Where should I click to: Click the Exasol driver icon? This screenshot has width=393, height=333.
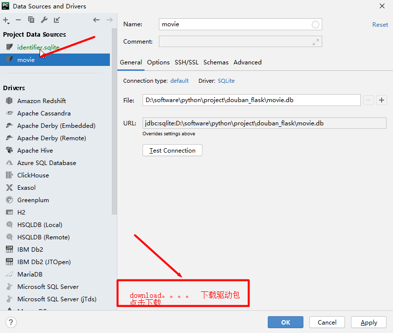click(9, 187)
